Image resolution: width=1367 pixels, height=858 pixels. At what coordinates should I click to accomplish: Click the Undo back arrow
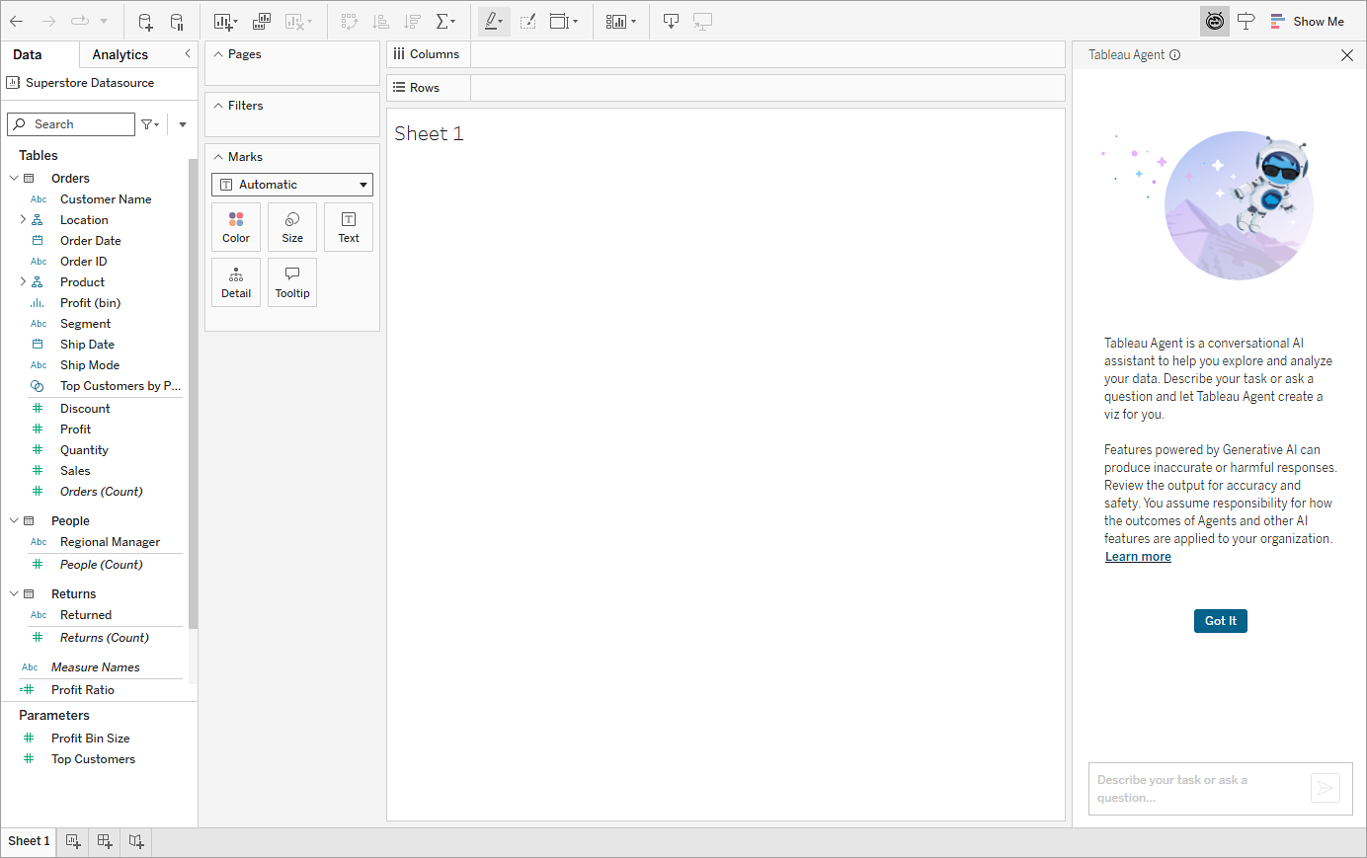[x=17, y=22]
